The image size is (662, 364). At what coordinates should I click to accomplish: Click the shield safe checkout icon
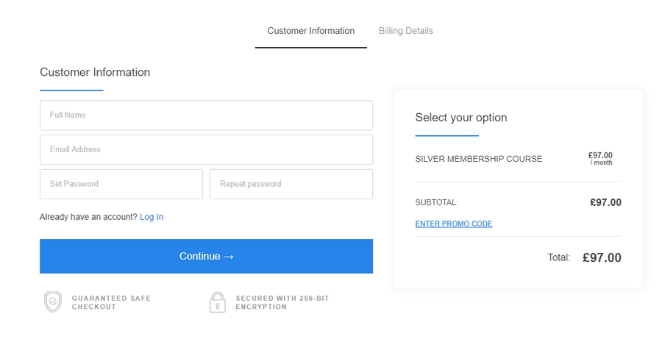tap(53, 302)
